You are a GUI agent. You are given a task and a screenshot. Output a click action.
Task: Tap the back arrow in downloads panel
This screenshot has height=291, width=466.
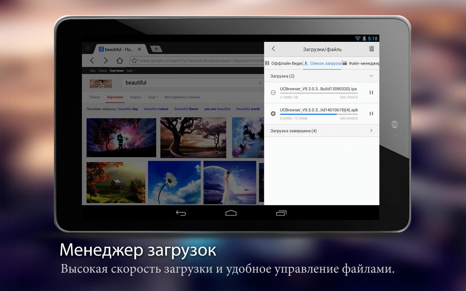[x=273, y=49]
